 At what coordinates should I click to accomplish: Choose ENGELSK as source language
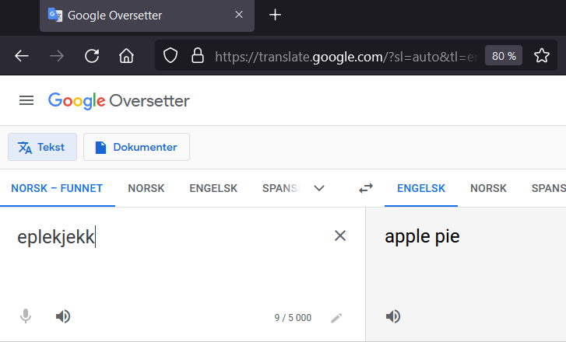coord(213,188)
